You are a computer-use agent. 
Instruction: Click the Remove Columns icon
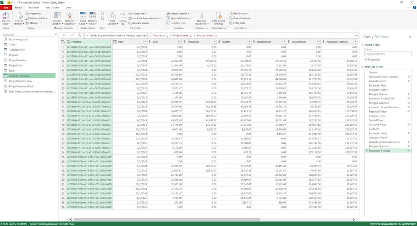click(70, 15)
